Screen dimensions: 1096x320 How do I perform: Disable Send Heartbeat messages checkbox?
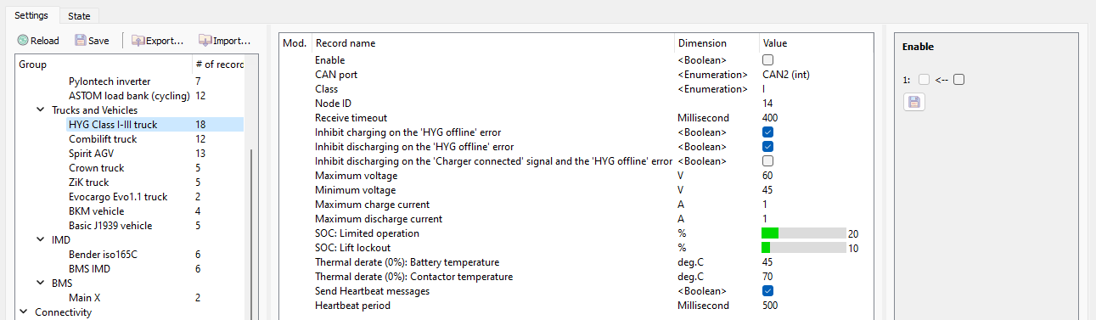767,291
